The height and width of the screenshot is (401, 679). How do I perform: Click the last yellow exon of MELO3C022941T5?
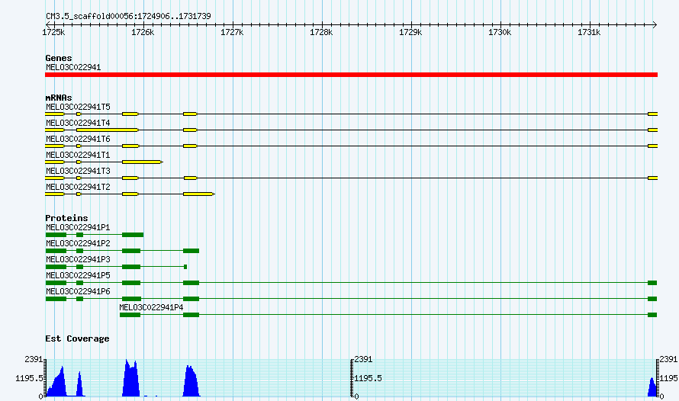coord(652,114)
